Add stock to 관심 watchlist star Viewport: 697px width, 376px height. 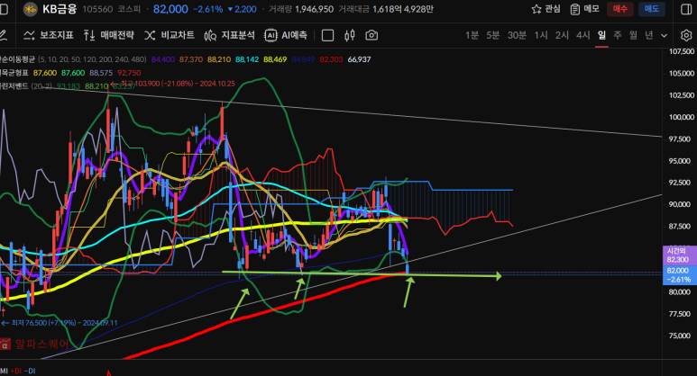(x=546, y=9)
